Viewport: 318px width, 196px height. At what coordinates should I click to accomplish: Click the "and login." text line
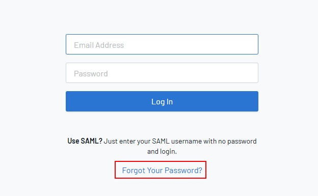click(x=162, y=151)
